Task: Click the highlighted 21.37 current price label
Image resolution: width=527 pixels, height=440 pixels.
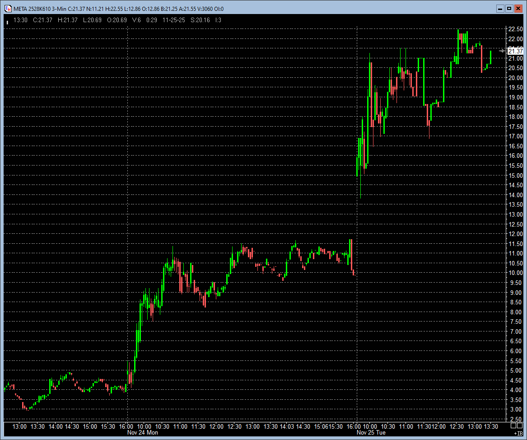Action: click(x=515, y=51)
